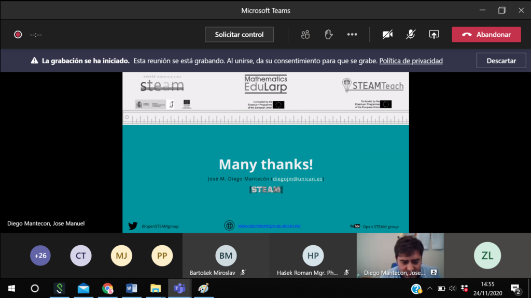Image resolution: width=531 pixels, height=298 pixels.
Task: Select Hašek Roman's HP avatar tile
Action: click(x=313, y=256)
